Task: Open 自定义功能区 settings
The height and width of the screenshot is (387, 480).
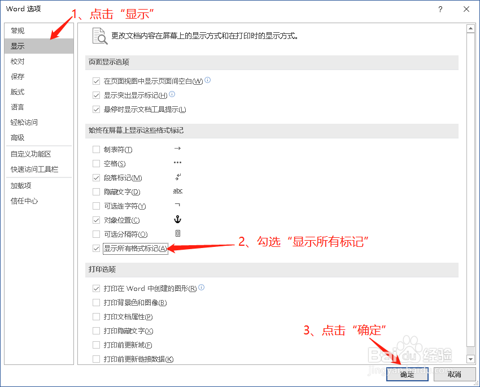Action: coord(39,154)
